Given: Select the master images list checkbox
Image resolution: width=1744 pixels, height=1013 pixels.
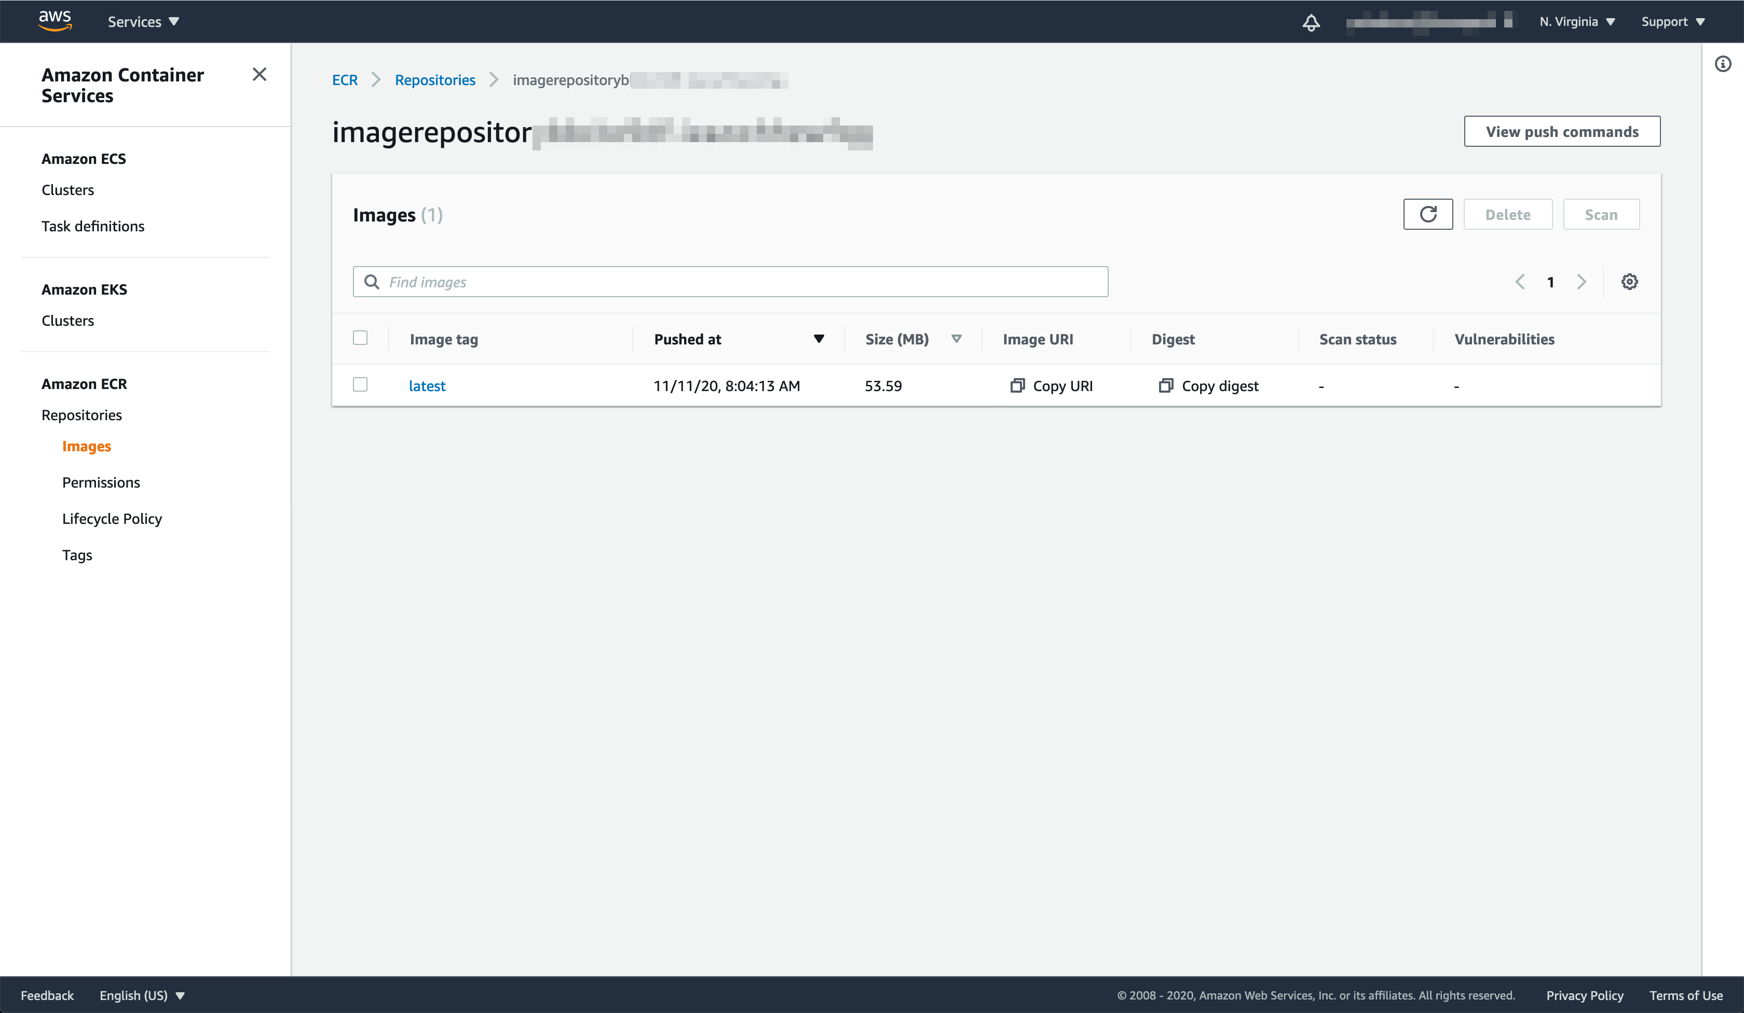Looking at the screenshot, I should click(361, 338).
